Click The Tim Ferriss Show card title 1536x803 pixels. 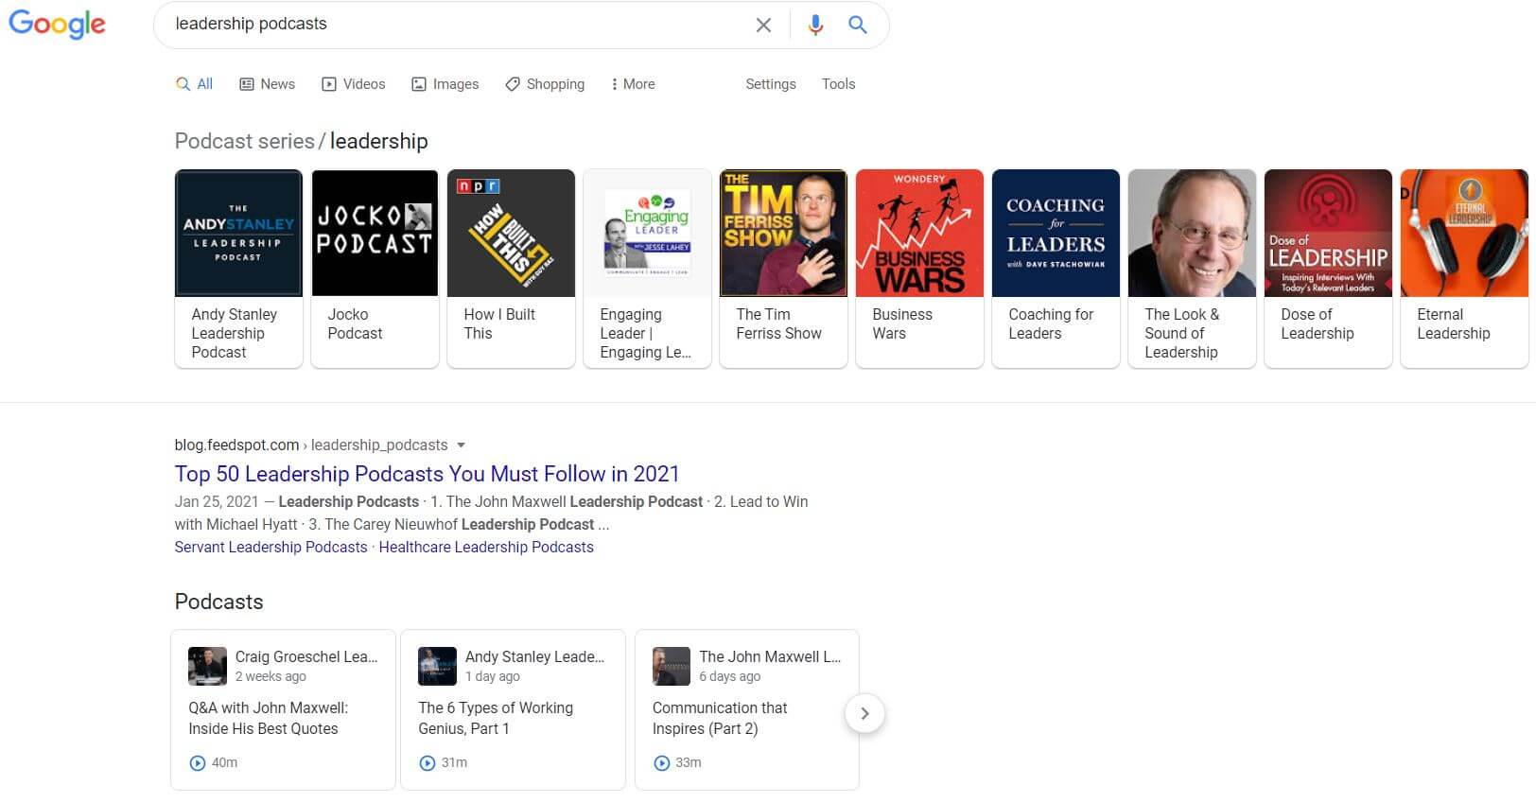click(778, 323)
